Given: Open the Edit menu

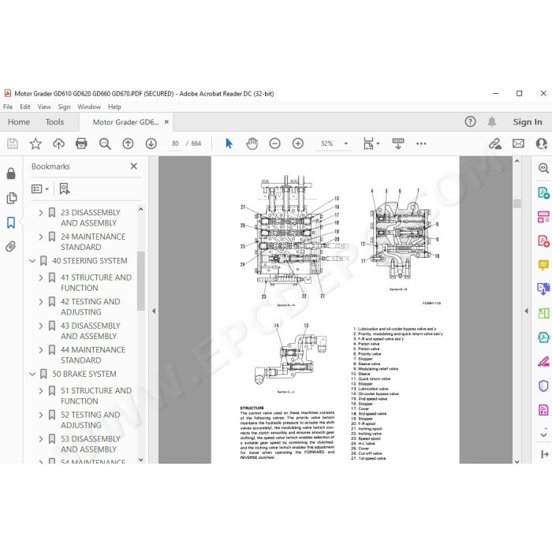Looking at the screenshot, I should click(25, 106).
